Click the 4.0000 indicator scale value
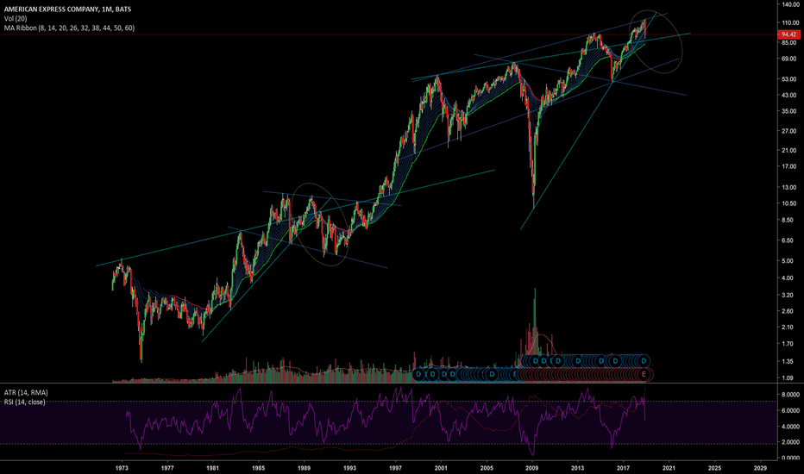 (x=790, y=427)
